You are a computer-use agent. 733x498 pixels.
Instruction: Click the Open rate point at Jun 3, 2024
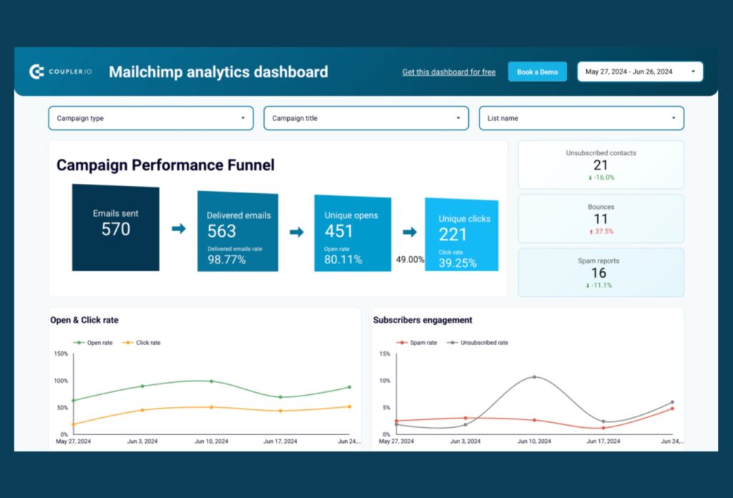pos(142,386)
